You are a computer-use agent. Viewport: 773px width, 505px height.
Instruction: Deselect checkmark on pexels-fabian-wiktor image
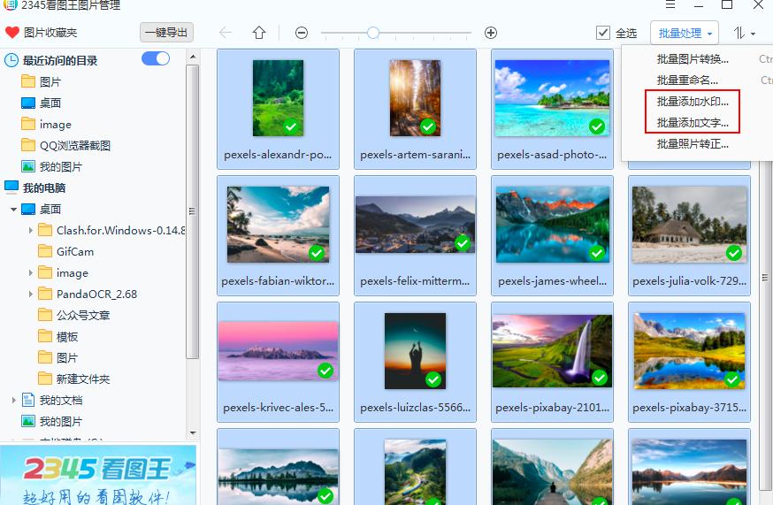coord(316,253)
